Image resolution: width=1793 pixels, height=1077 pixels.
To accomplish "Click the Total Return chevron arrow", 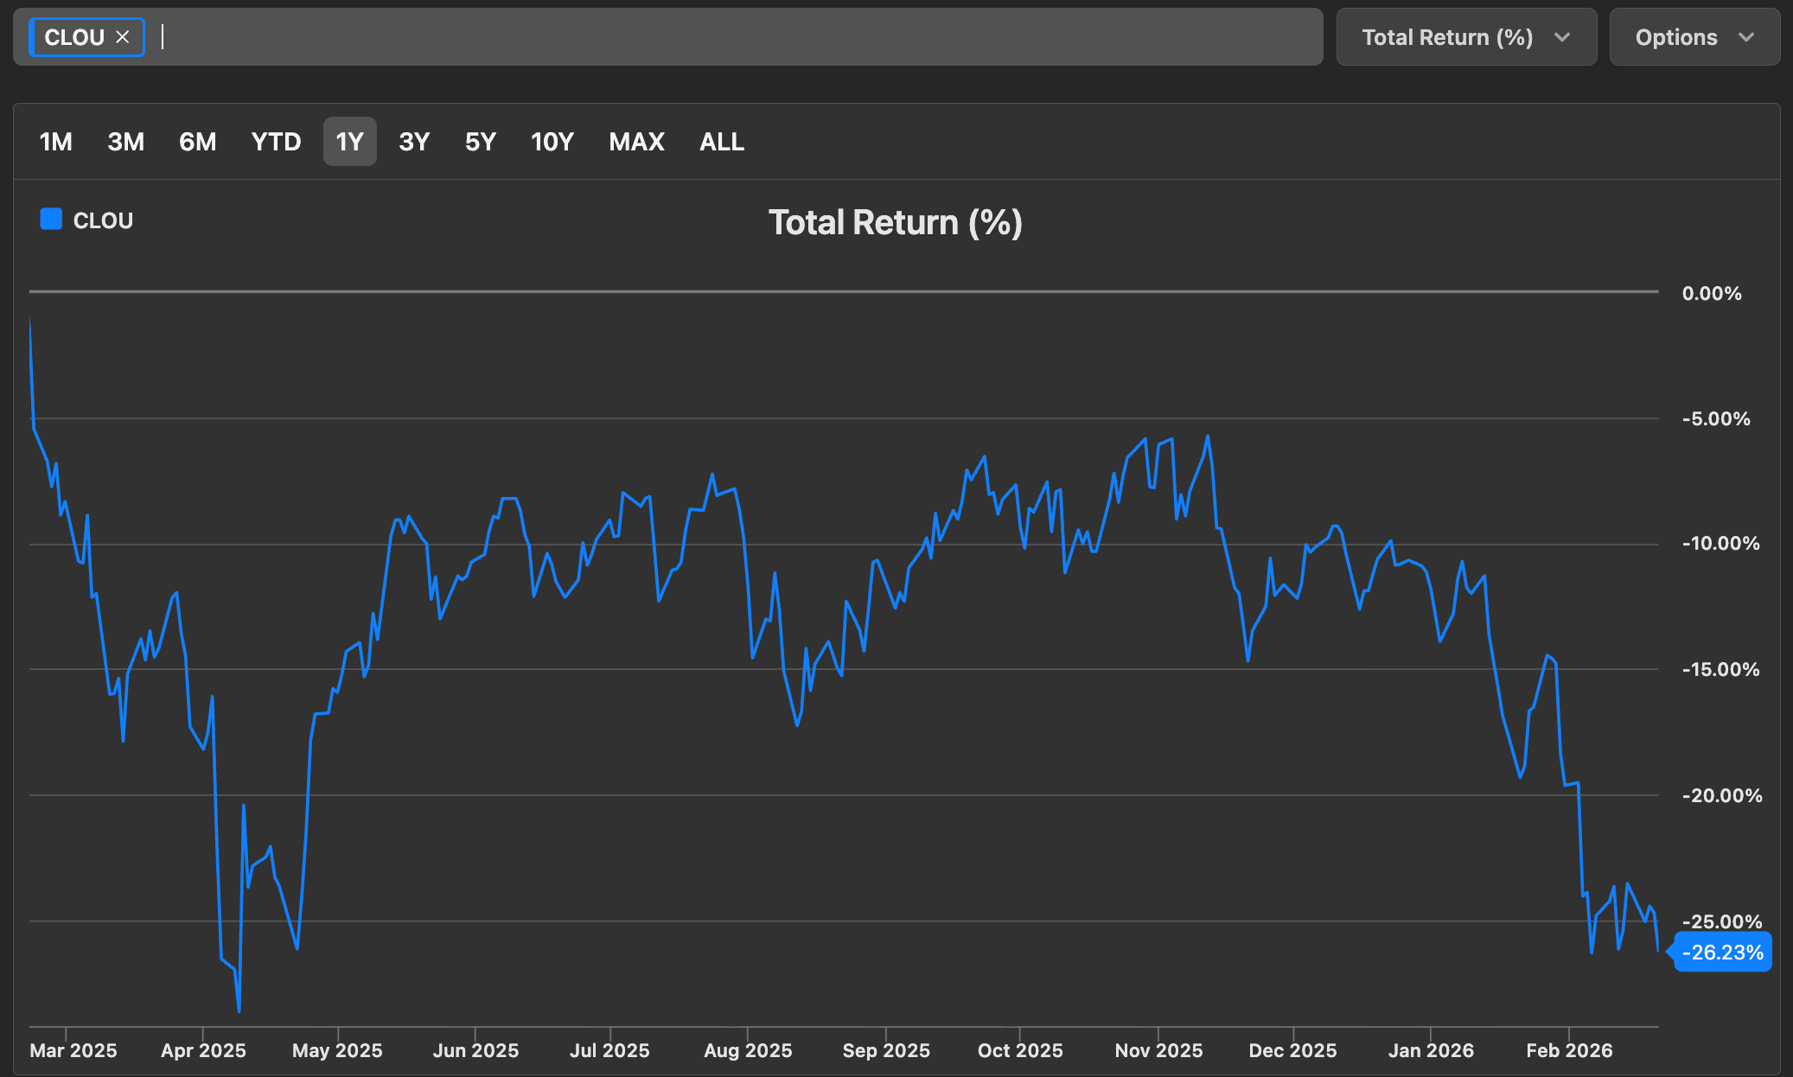I will [x=1561, y=37].
